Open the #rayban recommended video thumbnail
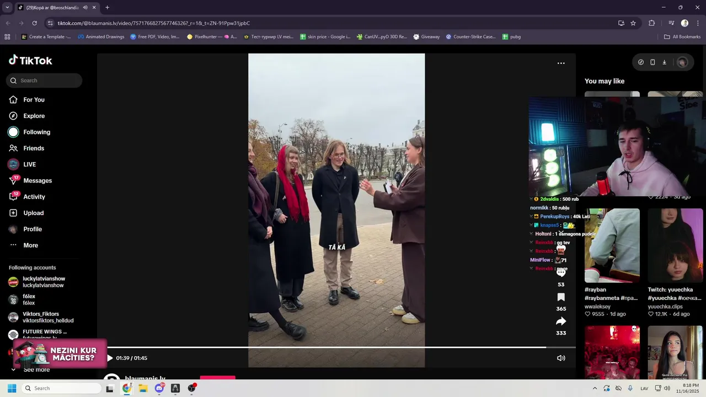 click(612, 245)
